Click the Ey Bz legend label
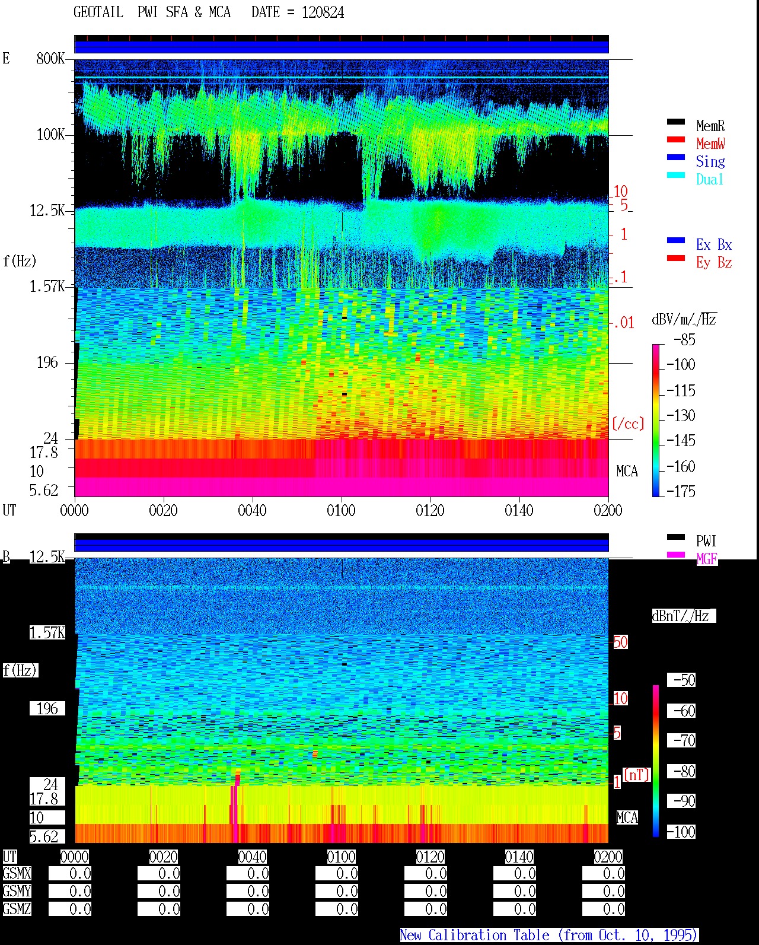This screenshot has width=759, height=945. click(x=714, y=262)
